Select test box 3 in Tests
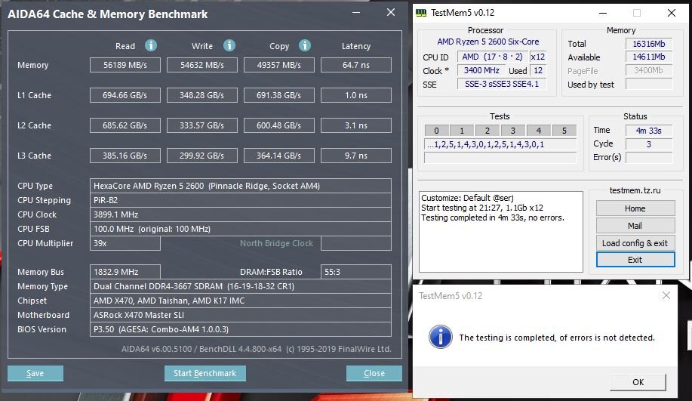 [513, 131]
